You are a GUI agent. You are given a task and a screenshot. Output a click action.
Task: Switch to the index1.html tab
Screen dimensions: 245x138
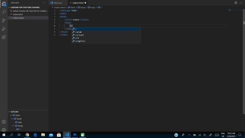coord(78,3)
